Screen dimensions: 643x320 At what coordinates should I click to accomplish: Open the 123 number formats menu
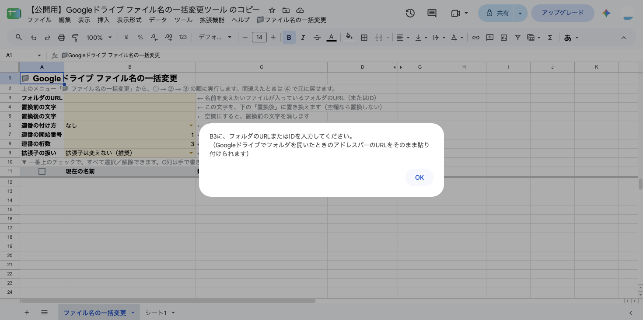[183, 38]
